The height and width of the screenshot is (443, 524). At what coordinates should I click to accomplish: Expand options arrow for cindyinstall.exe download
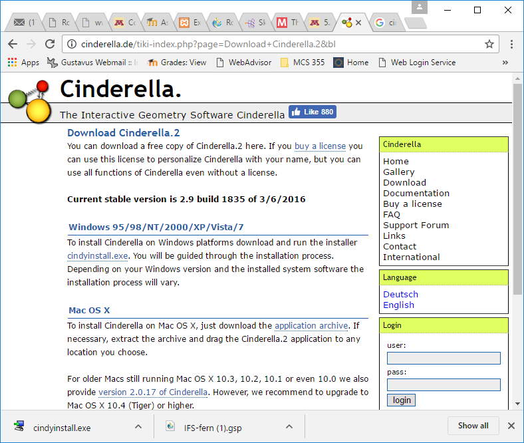click(x=138, y=426)
